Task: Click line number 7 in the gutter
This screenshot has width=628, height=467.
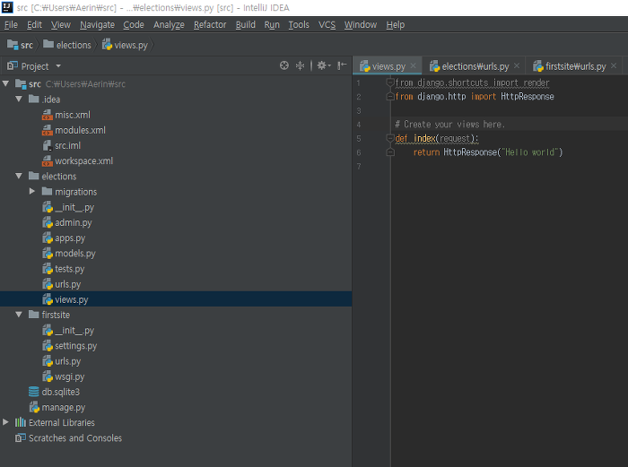Action: click(359, 166)
